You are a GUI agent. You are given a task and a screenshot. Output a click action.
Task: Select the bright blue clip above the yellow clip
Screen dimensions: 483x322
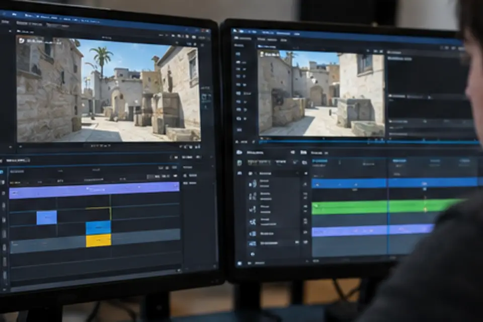pyautogui.click(x=98, y=227)
